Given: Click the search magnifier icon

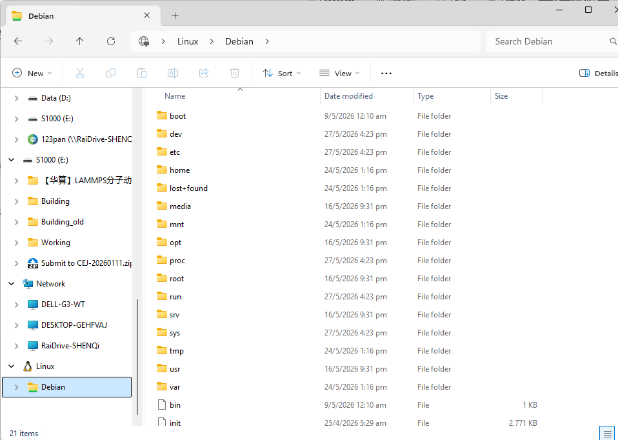Looking at the screenshot, I should pos(613,41).
